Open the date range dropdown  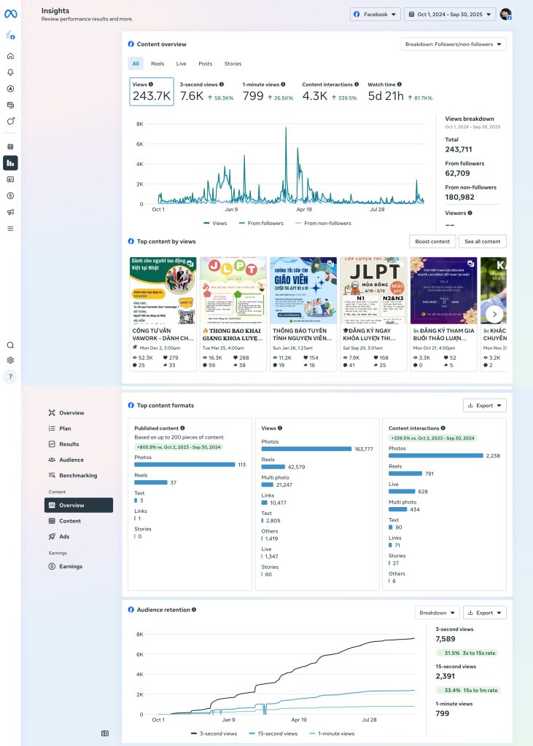(450, 14)
